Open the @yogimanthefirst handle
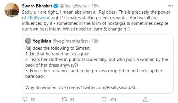 click(70, 41)
